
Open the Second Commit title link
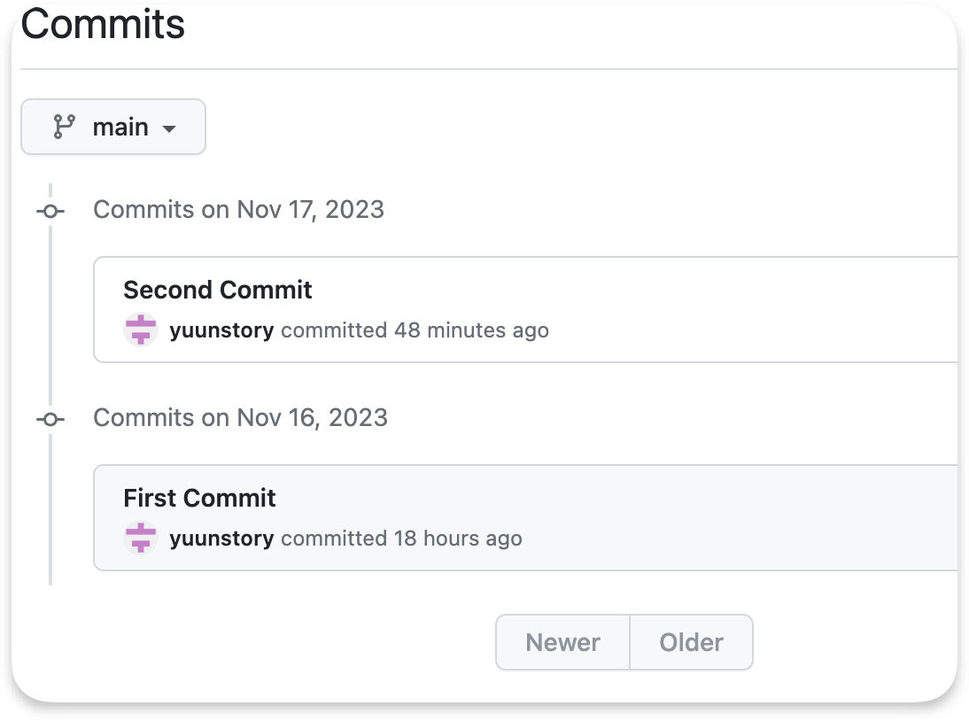(218, 290)
